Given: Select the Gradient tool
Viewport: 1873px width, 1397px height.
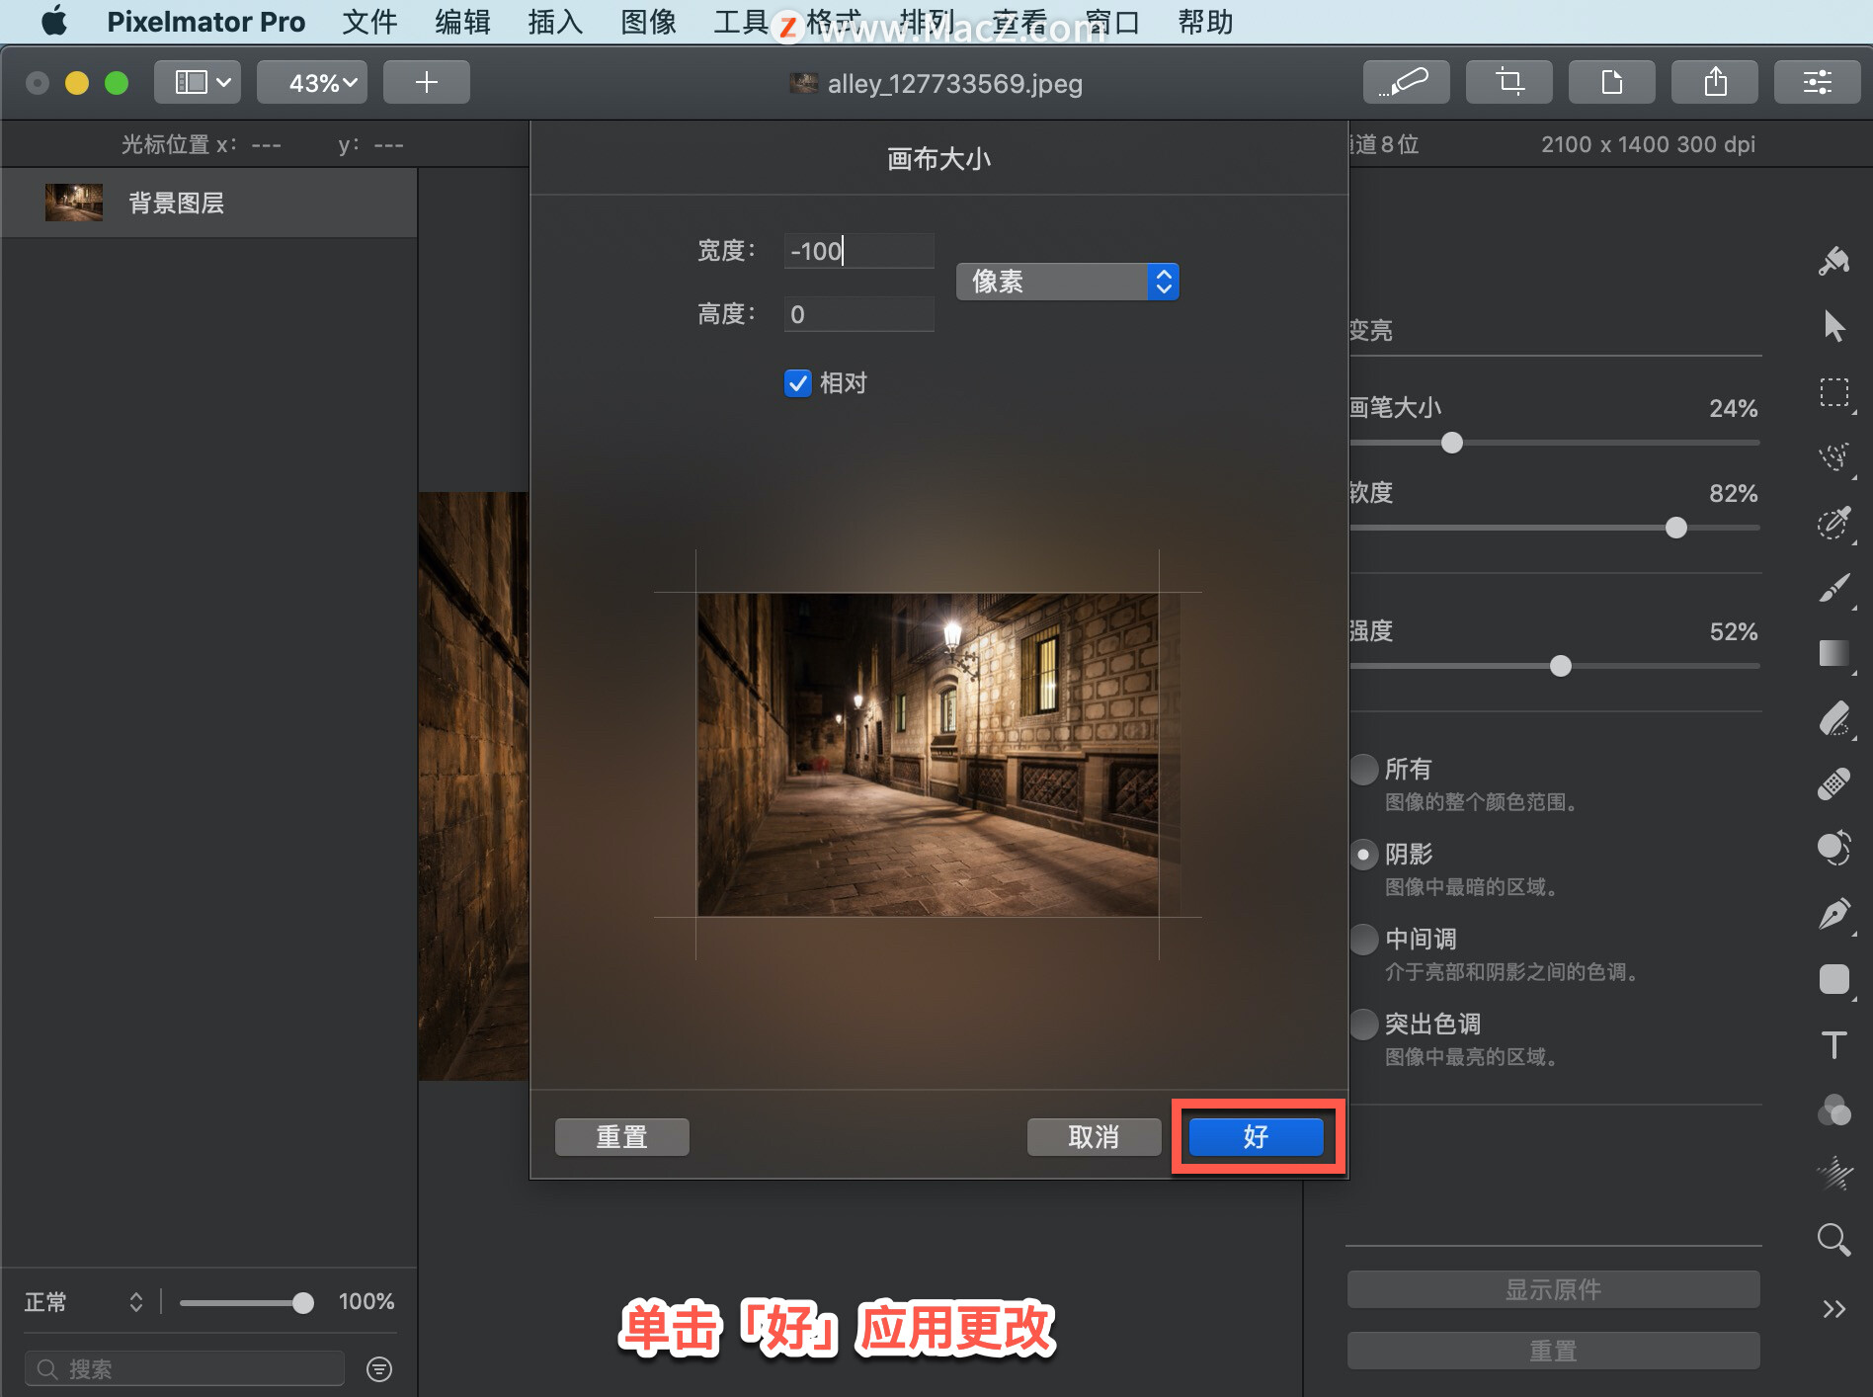Looking at the screenshot, I should pyautogui.click(x=1834, y=653).
